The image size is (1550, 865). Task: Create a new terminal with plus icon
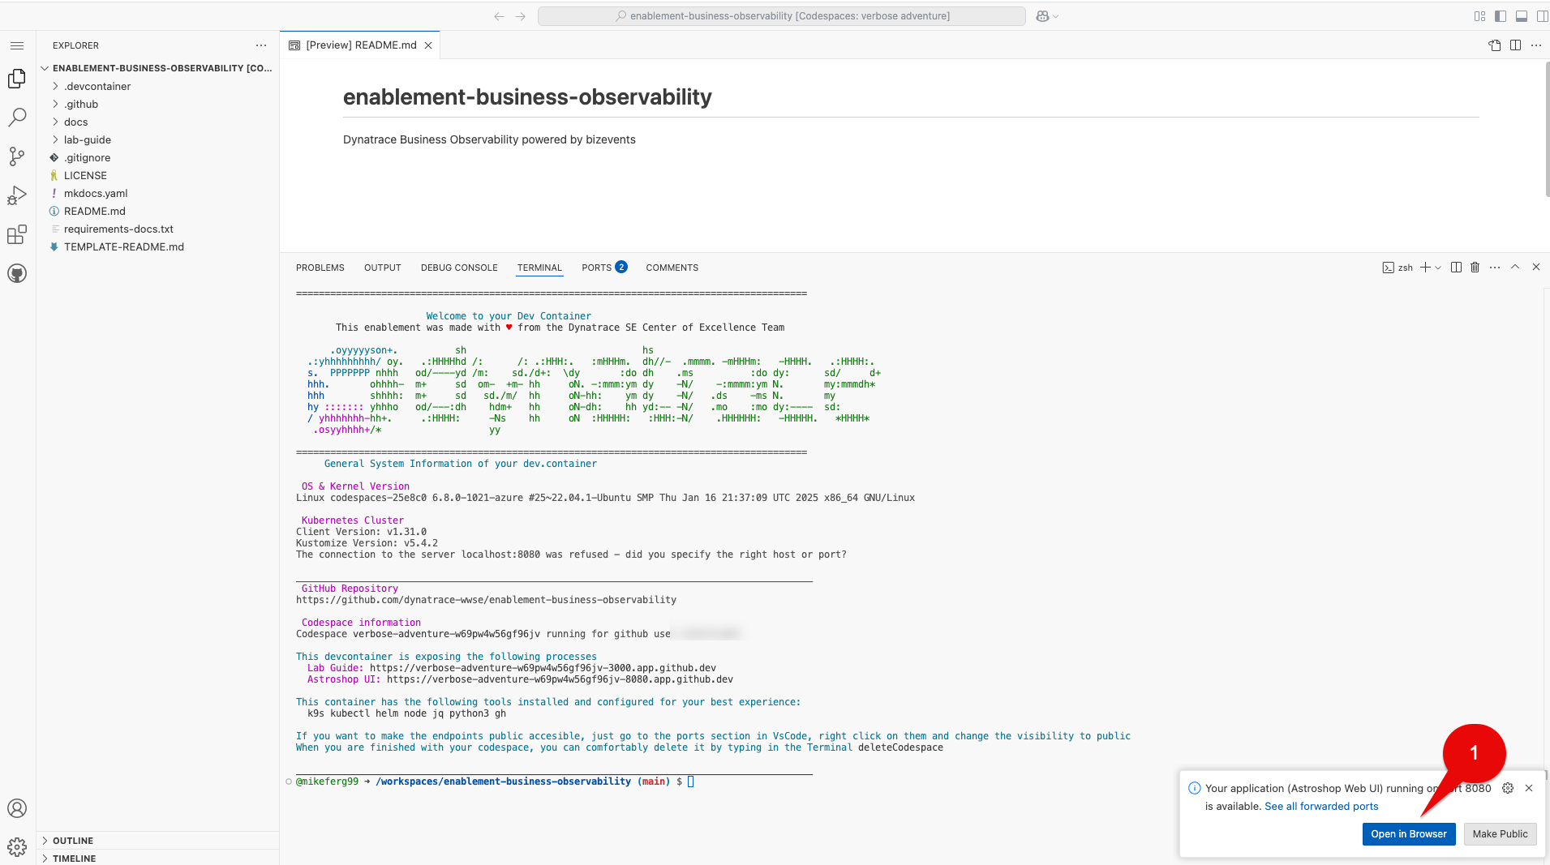pos(1425,268)
